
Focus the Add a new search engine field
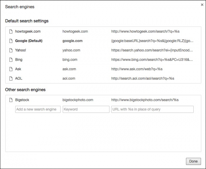click(x=38, y=109)
